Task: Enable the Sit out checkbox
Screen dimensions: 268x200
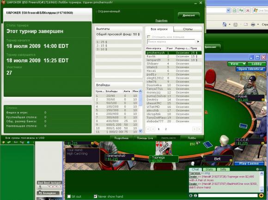Action: click(x=69, y=196)
